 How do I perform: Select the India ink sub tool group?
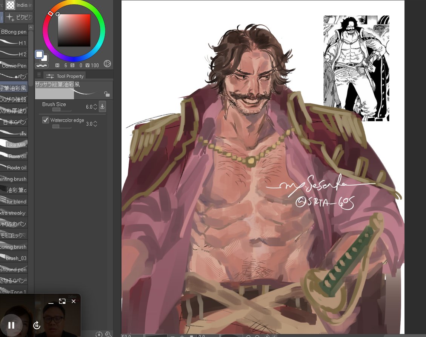(19, 5)
